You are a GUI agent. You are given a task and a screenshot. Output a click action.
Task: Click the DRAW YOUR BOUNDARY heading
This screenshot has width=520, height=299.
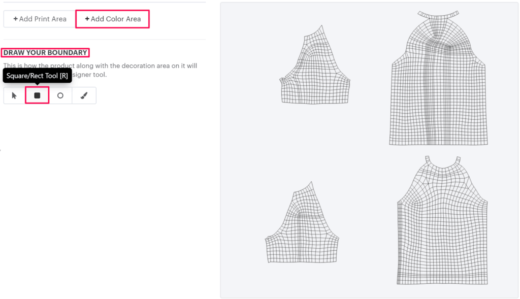click(x=45, y=53)
